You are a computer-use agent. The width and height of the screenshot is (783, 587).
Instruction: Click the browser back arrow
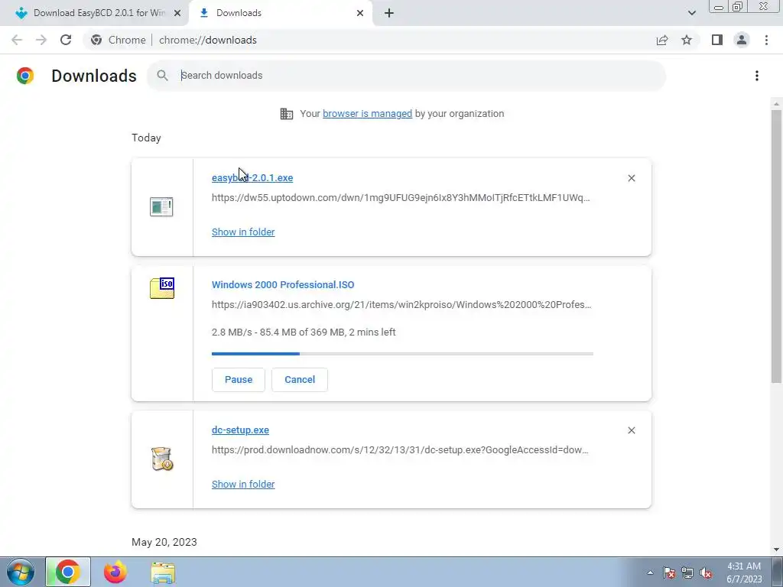point(17,40)
